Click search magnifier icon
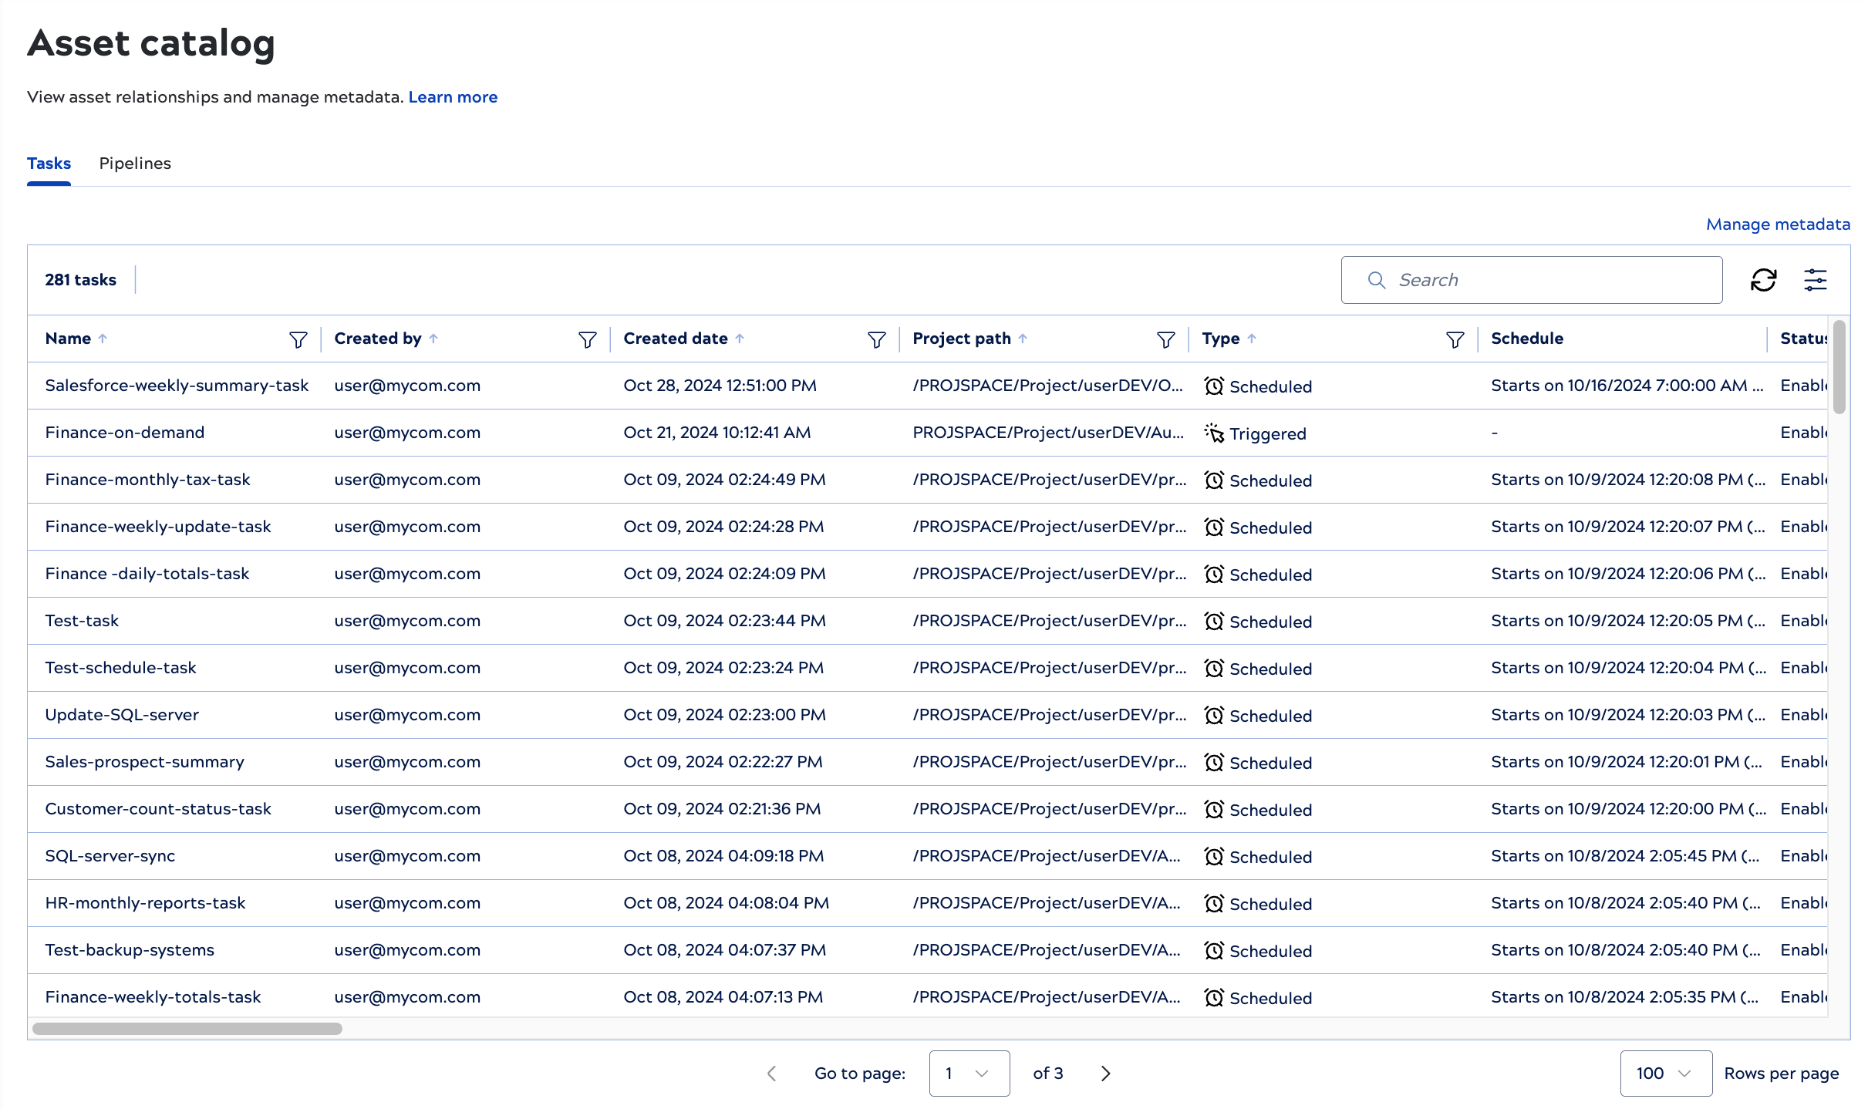 coord(1377,280)
